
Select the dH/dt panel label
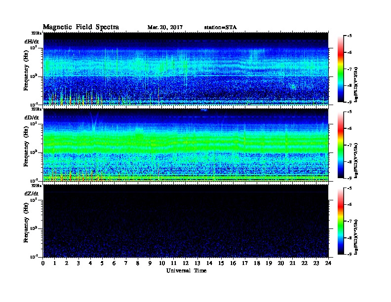[x=32, y=41]
